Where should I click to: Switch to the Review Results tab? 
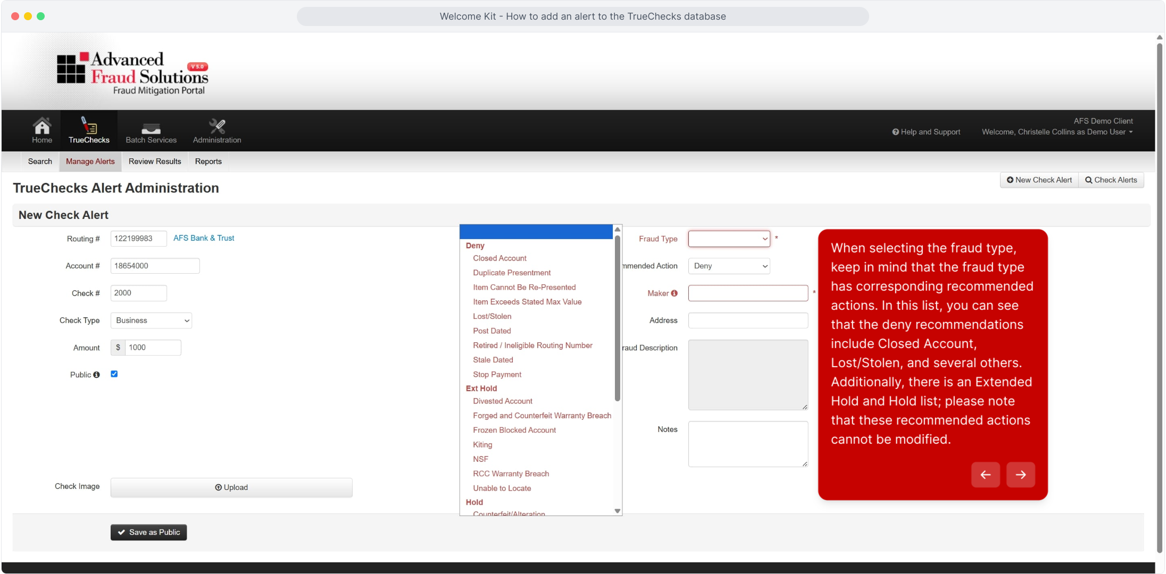tap(155, 162)
